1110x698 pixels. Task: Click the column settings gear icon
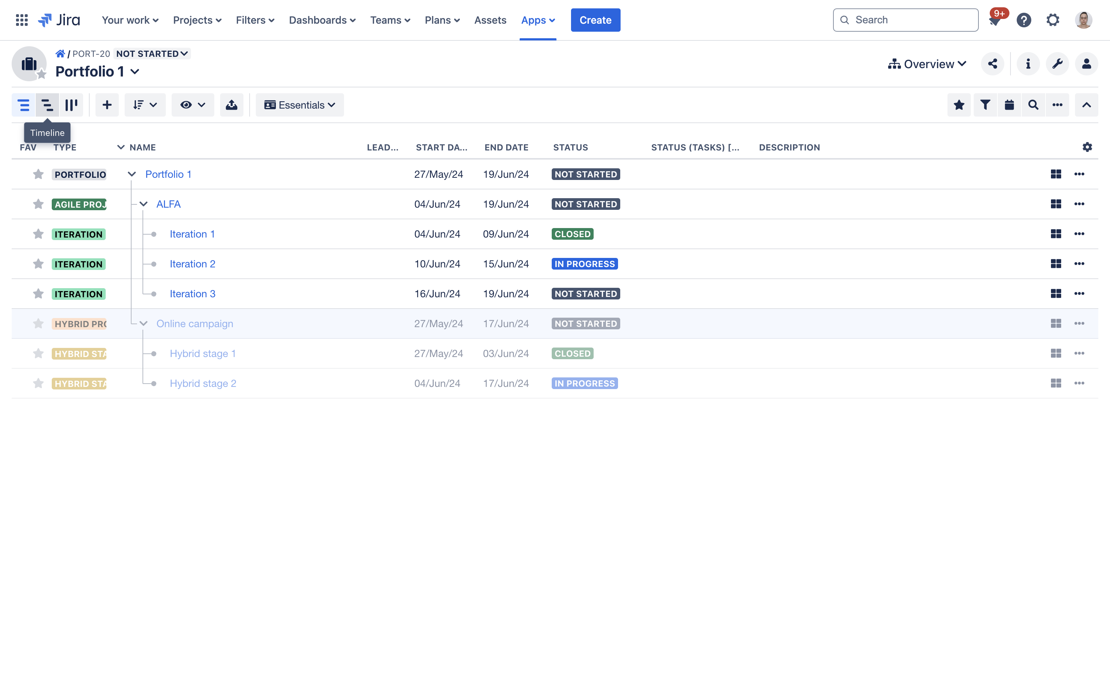pyautogui.click(x=1087, y=147)
